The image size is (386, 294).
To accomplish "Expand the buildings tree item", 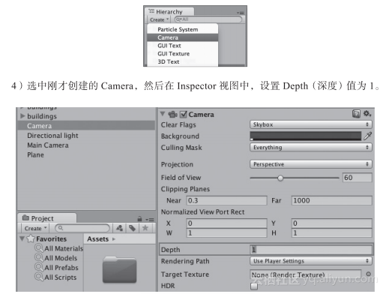I will [22, 115].
